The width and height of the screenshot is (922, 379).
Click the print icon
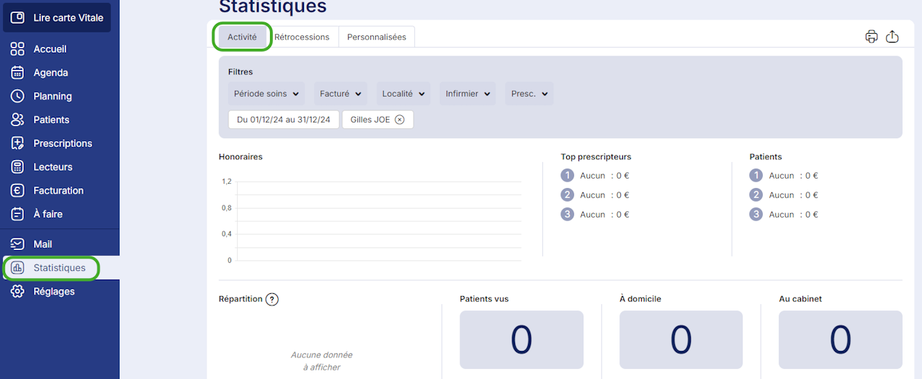tap(872, 37)
